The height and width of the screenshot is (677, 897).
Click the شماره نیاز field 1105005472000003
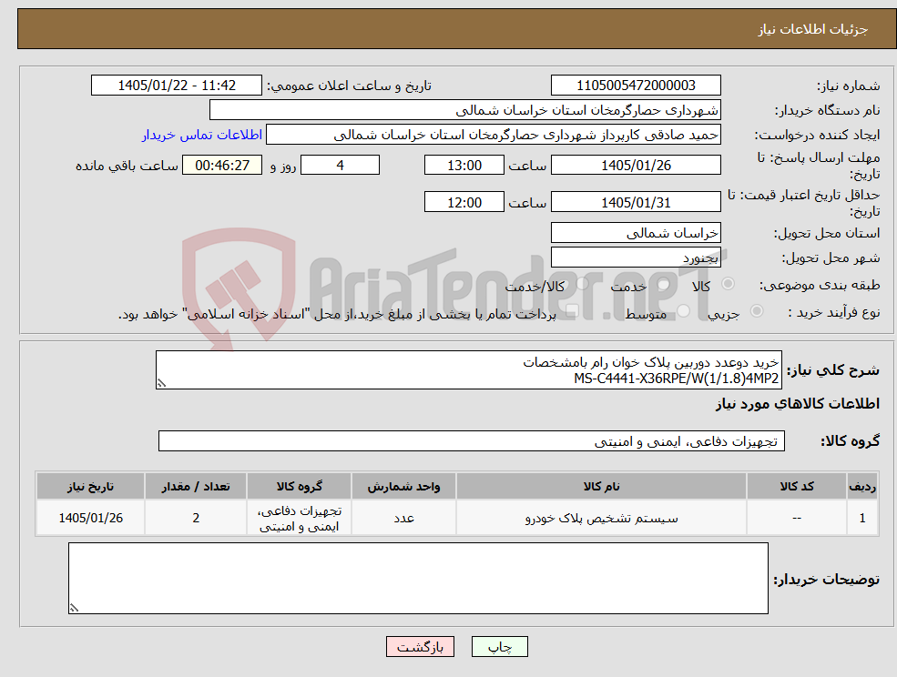coord(636,86)
